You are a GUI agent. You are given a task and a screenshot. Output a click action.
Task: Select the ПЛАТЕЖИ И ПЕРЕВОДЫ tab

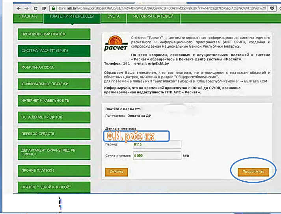coord(72,17)
